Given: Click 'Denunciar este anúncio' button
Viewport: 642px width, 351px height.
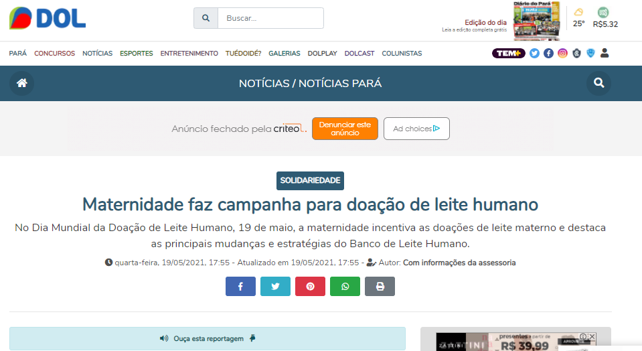Looking at the screenshot, I should click(345, 129).
